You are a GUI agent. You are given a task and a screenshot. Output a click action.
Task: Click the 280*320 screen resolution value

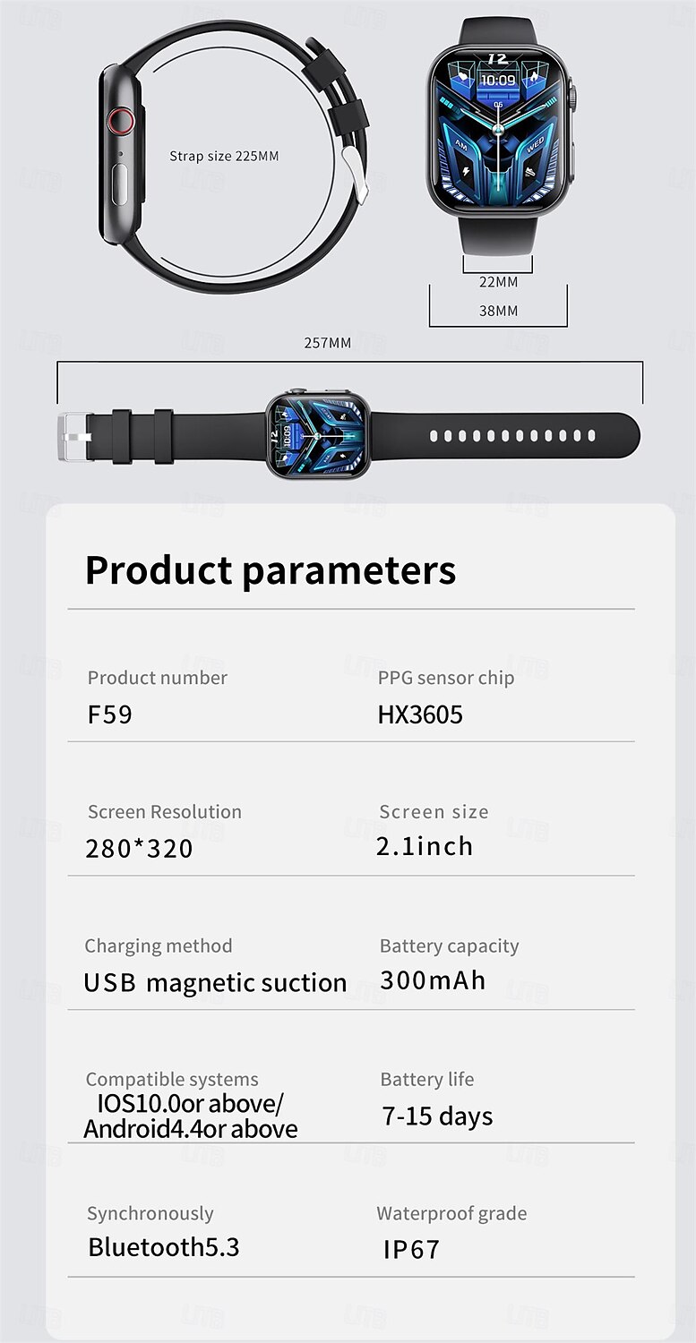point(140,849)
